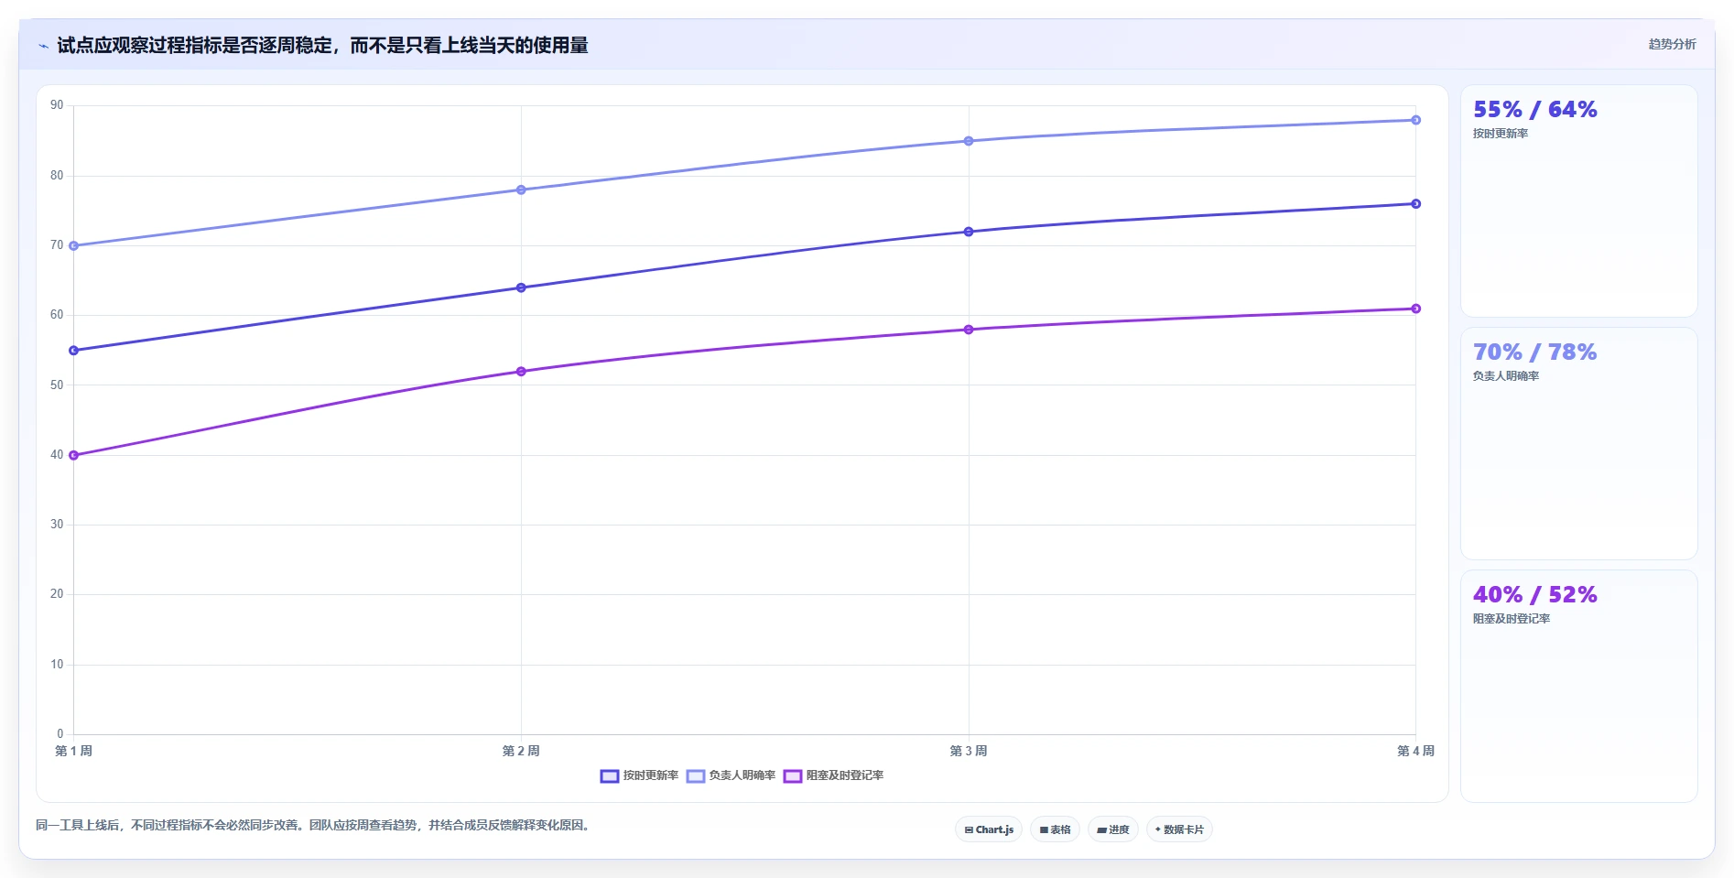Click the 按时更新率 data point at 第 3 周

[969, 232]
